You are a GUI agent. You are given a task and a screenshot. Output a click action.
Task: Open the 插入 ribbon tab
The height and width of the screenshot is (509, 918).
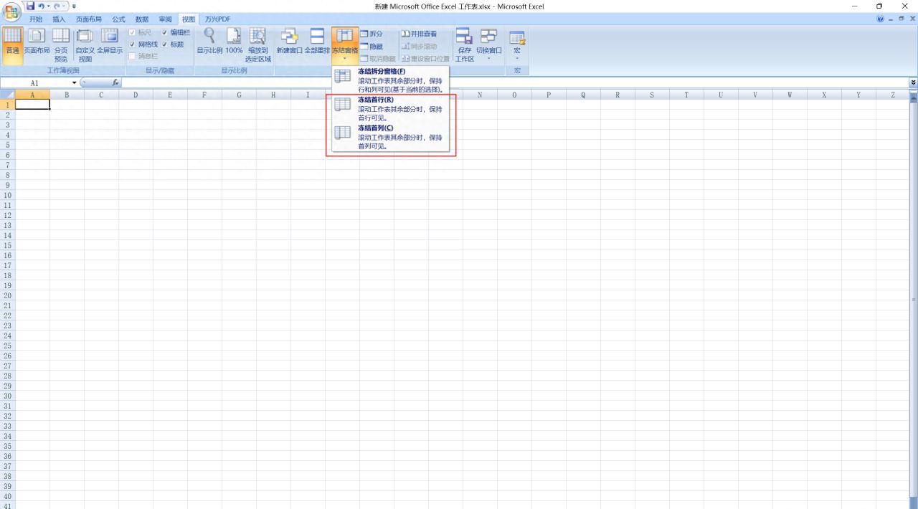point(59,19)
